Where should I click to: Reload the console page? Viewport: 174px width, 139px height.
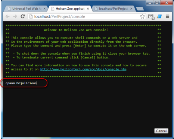pyautogui.click(x=23, y=16)
